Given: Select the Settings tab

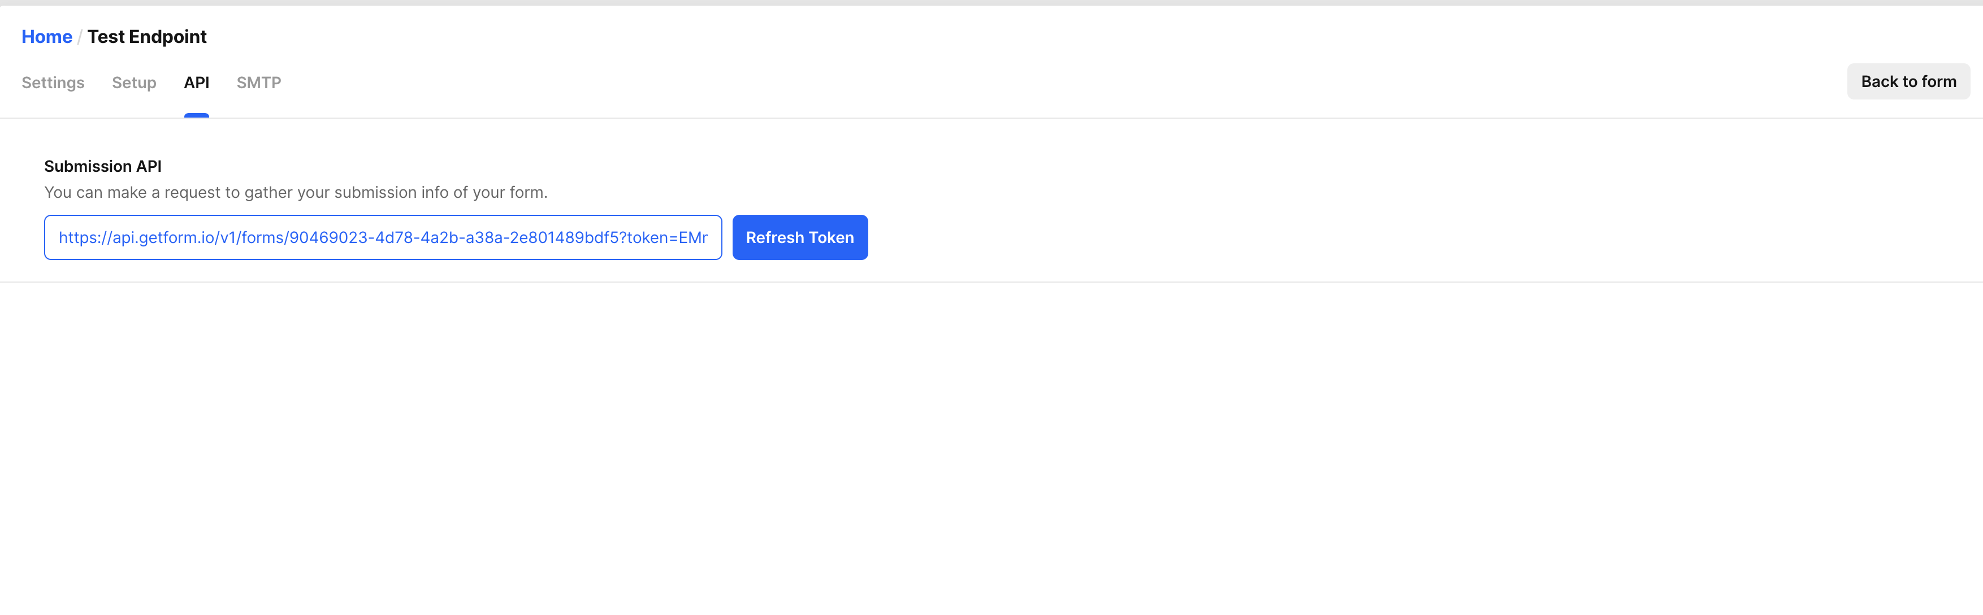Looking at the screenshot, I should coord(53,83).
